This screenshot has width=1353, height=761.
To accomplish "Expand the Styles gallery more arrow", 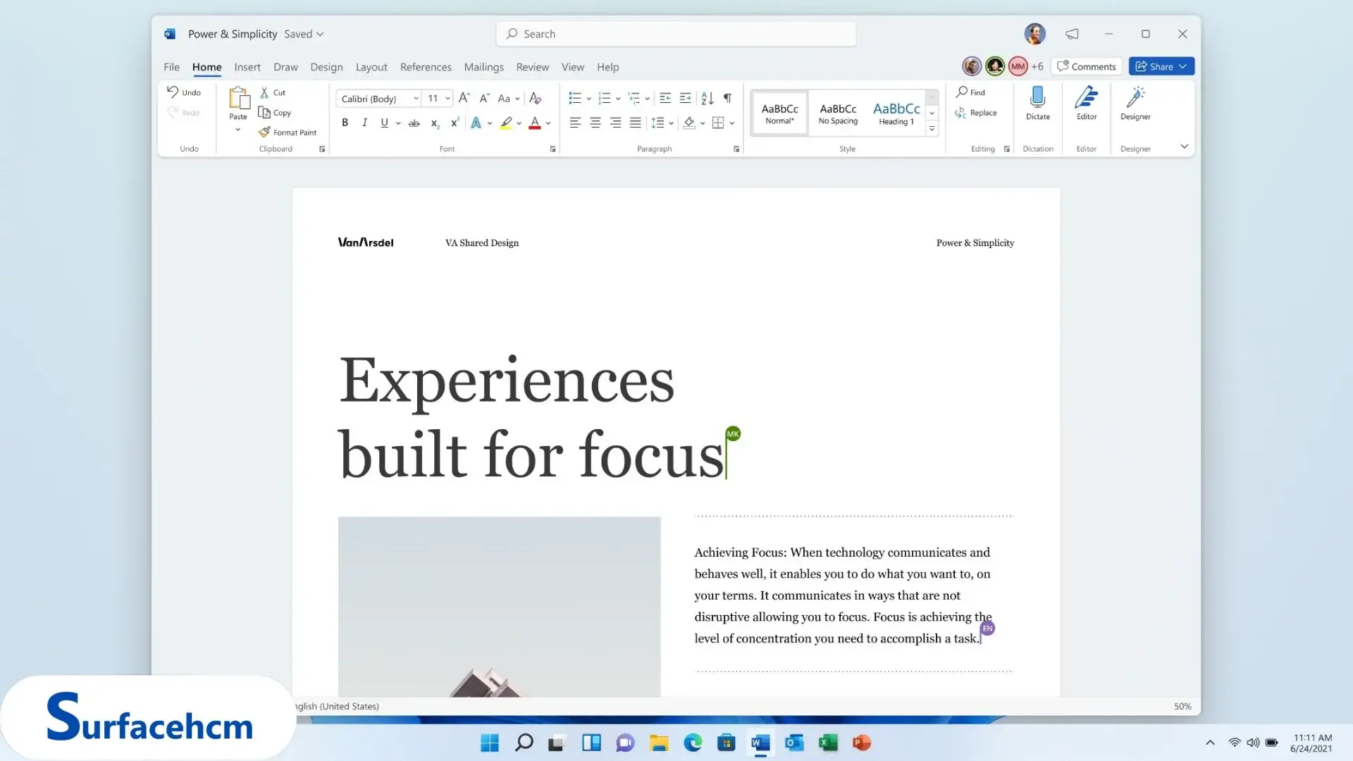I will (932, 128).
